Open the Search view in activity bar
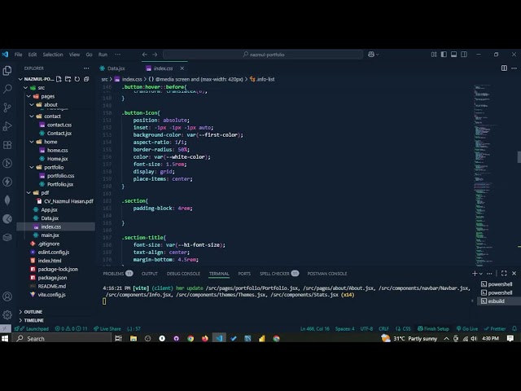Image resolution: width=521 pixels, height=391 pixels. click(x=7, y=89)
